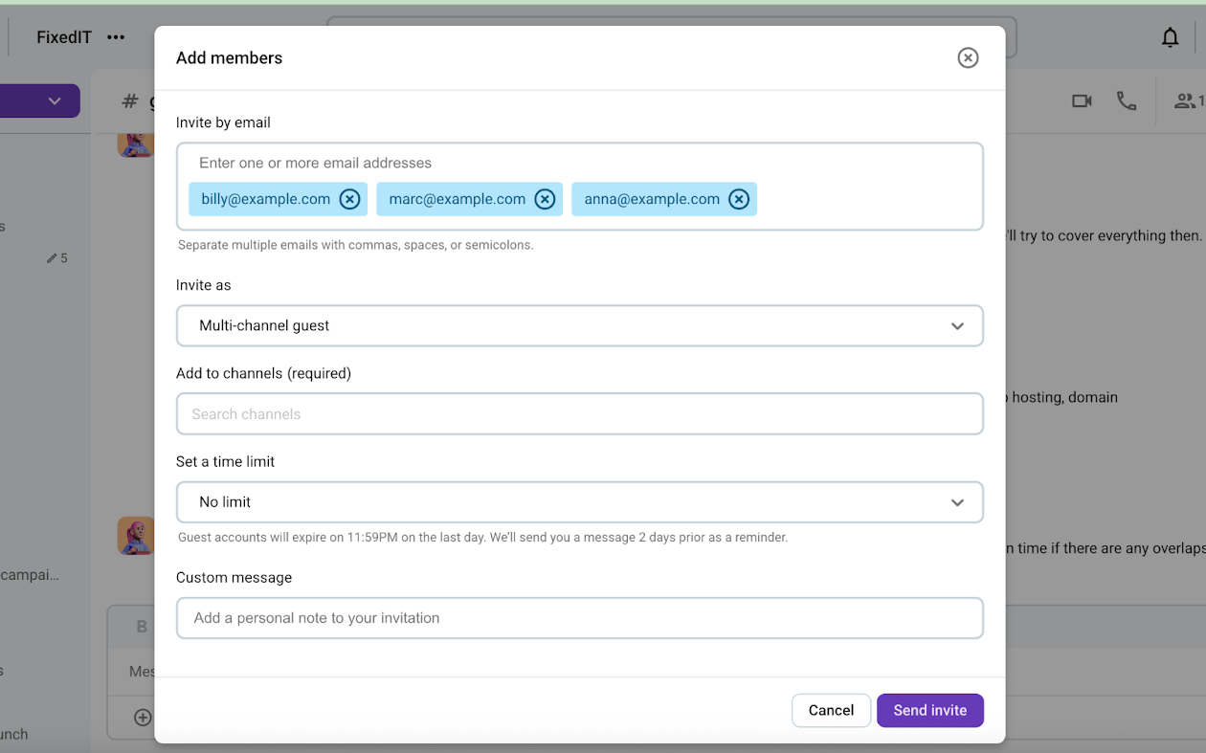Click the email addresses entry field
1206x753 pixels.
(x=579, y=164)
